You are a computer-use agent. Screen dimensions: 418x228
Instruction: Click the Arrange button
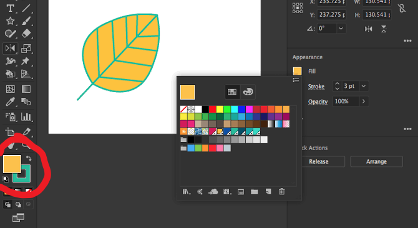pyautogui.click(x=376, y=161)
